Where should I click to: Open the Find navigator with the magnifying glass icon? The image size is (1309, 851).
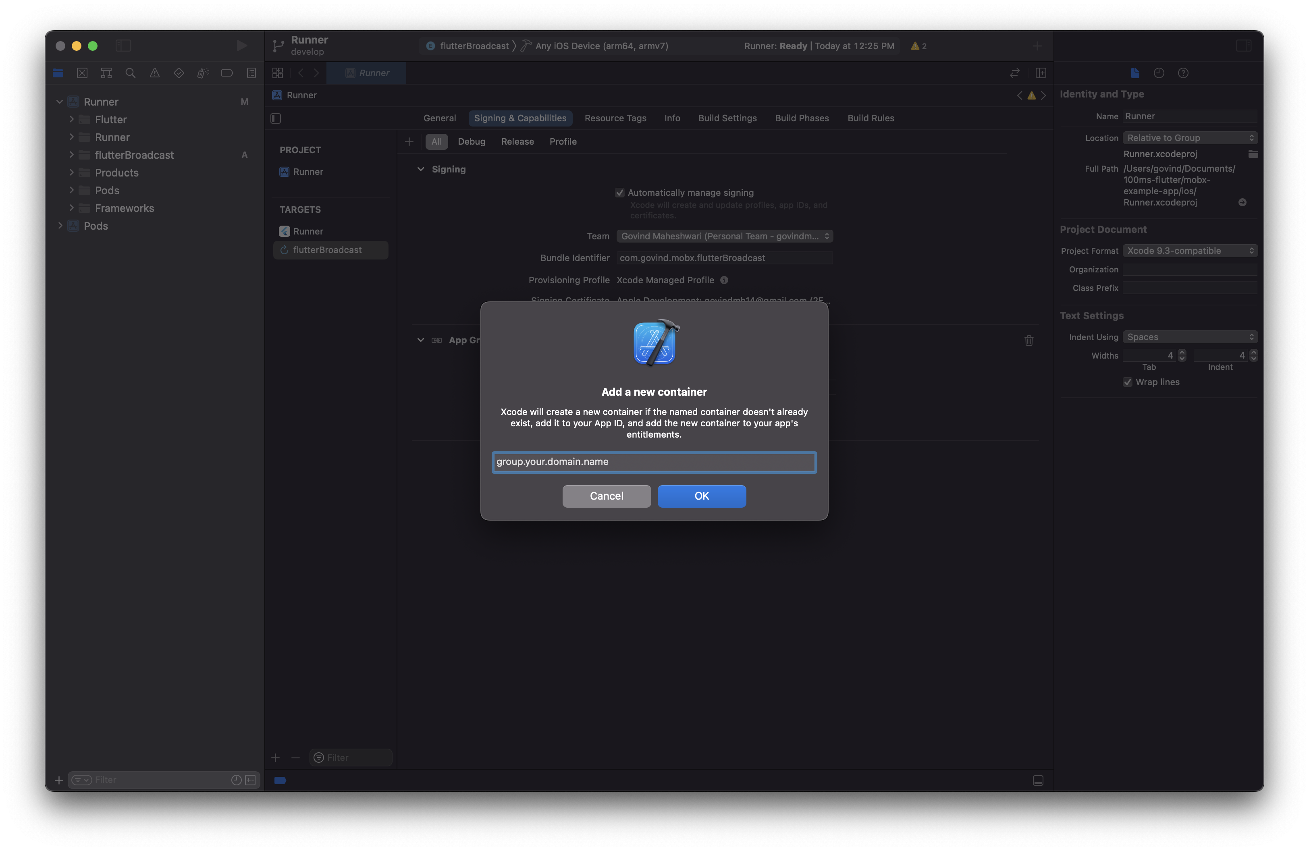click(x=130, y=73)
